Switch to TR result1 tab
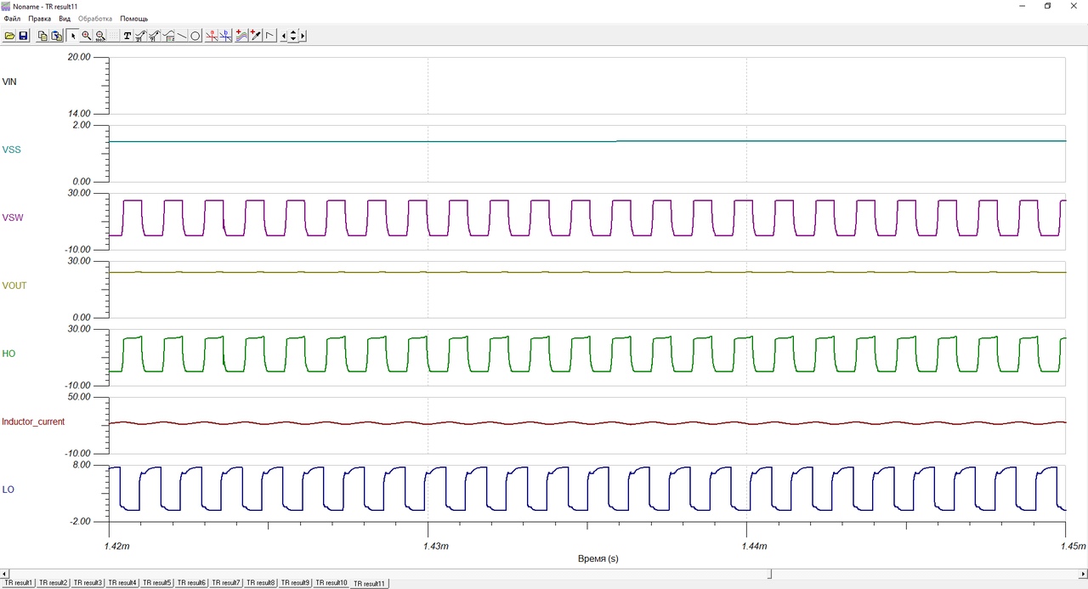 (19, 583)
